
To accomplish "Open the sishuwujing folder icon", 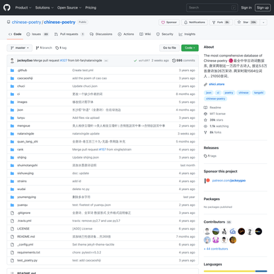I will (13, 174).
